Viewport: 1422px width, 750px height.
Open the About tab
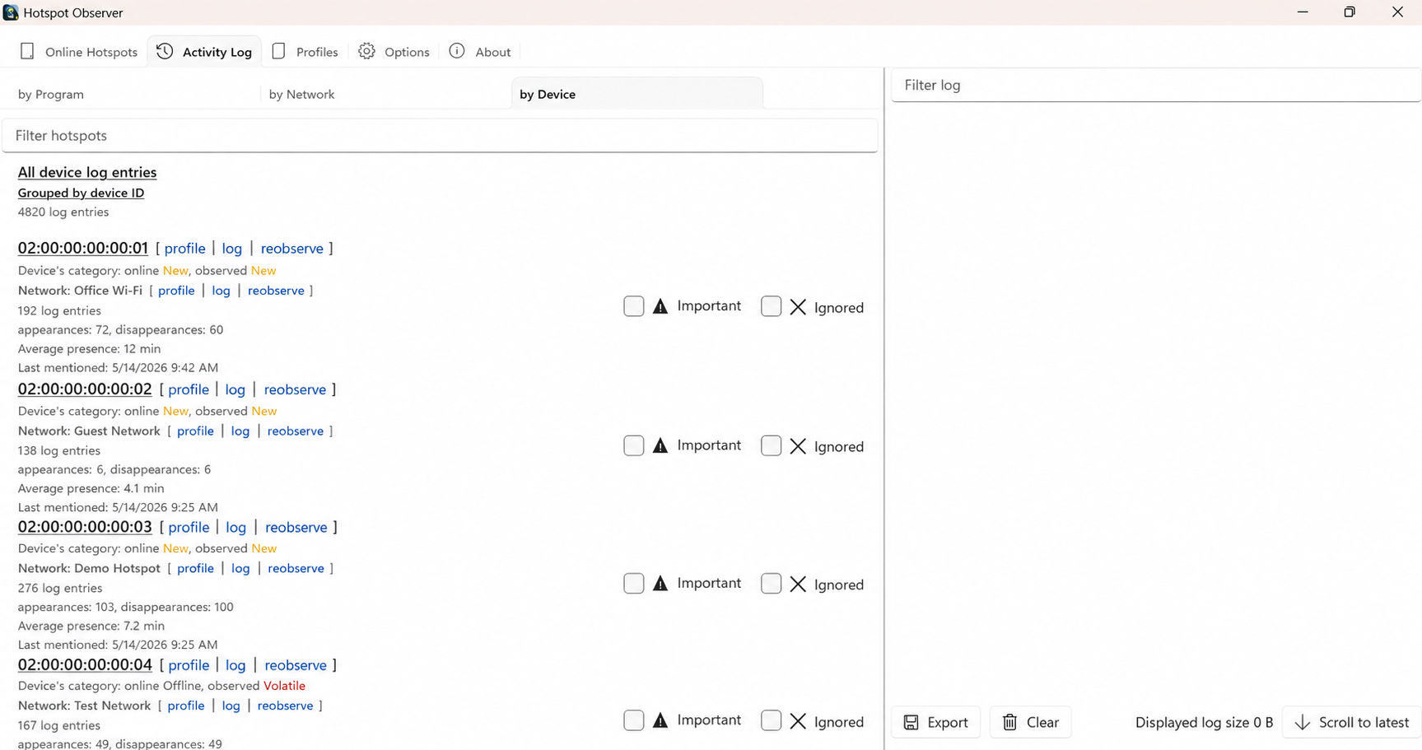[x=481, y=52]
